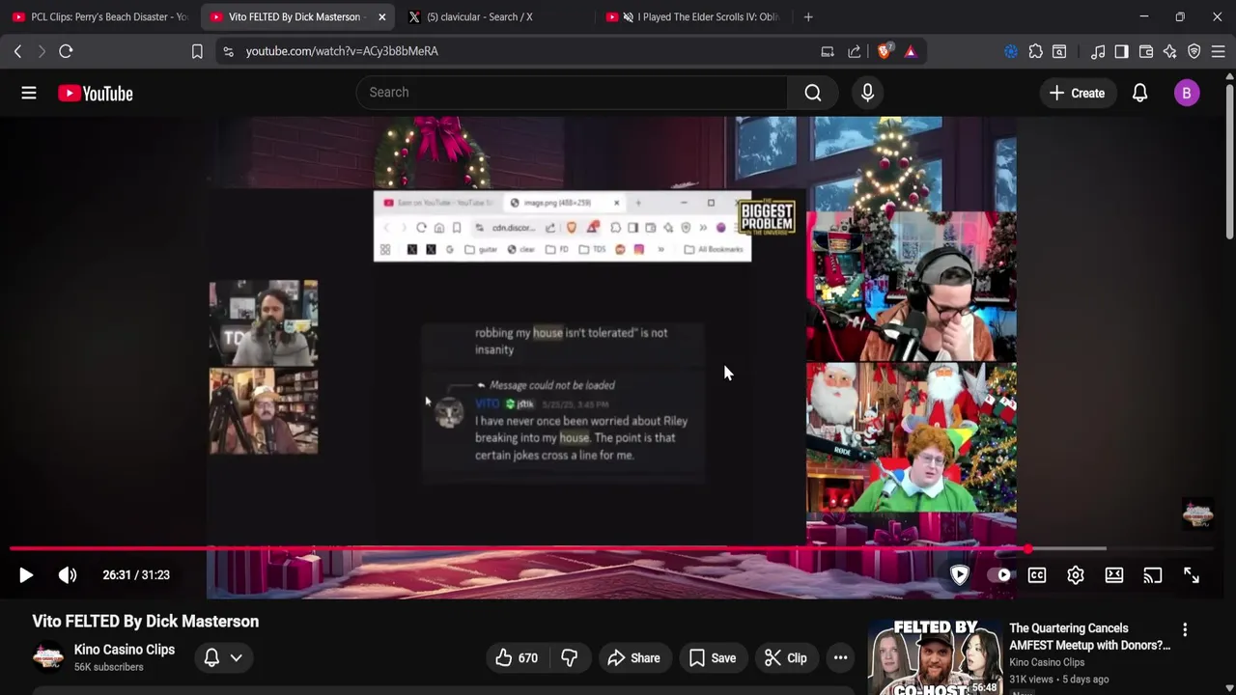
Task: Click the address bar URL
Action: pos(342,51)
